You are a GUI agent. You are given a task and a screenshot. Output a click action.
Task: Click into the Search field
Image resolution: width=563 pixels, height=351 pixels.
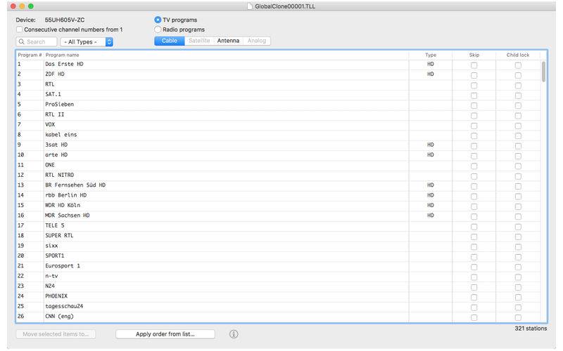pyautogui.click(x=37, y=42)
